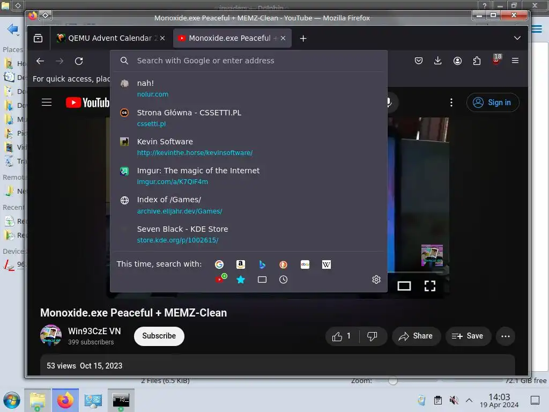
Task: Click Dolphin window back arrow
Action: [x=13, y=29]
